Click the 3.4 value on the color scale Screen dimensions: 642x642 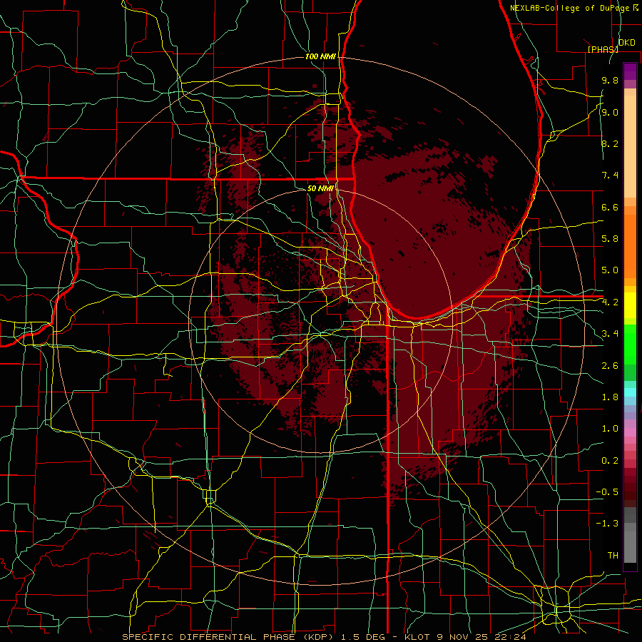click(610, 334)
